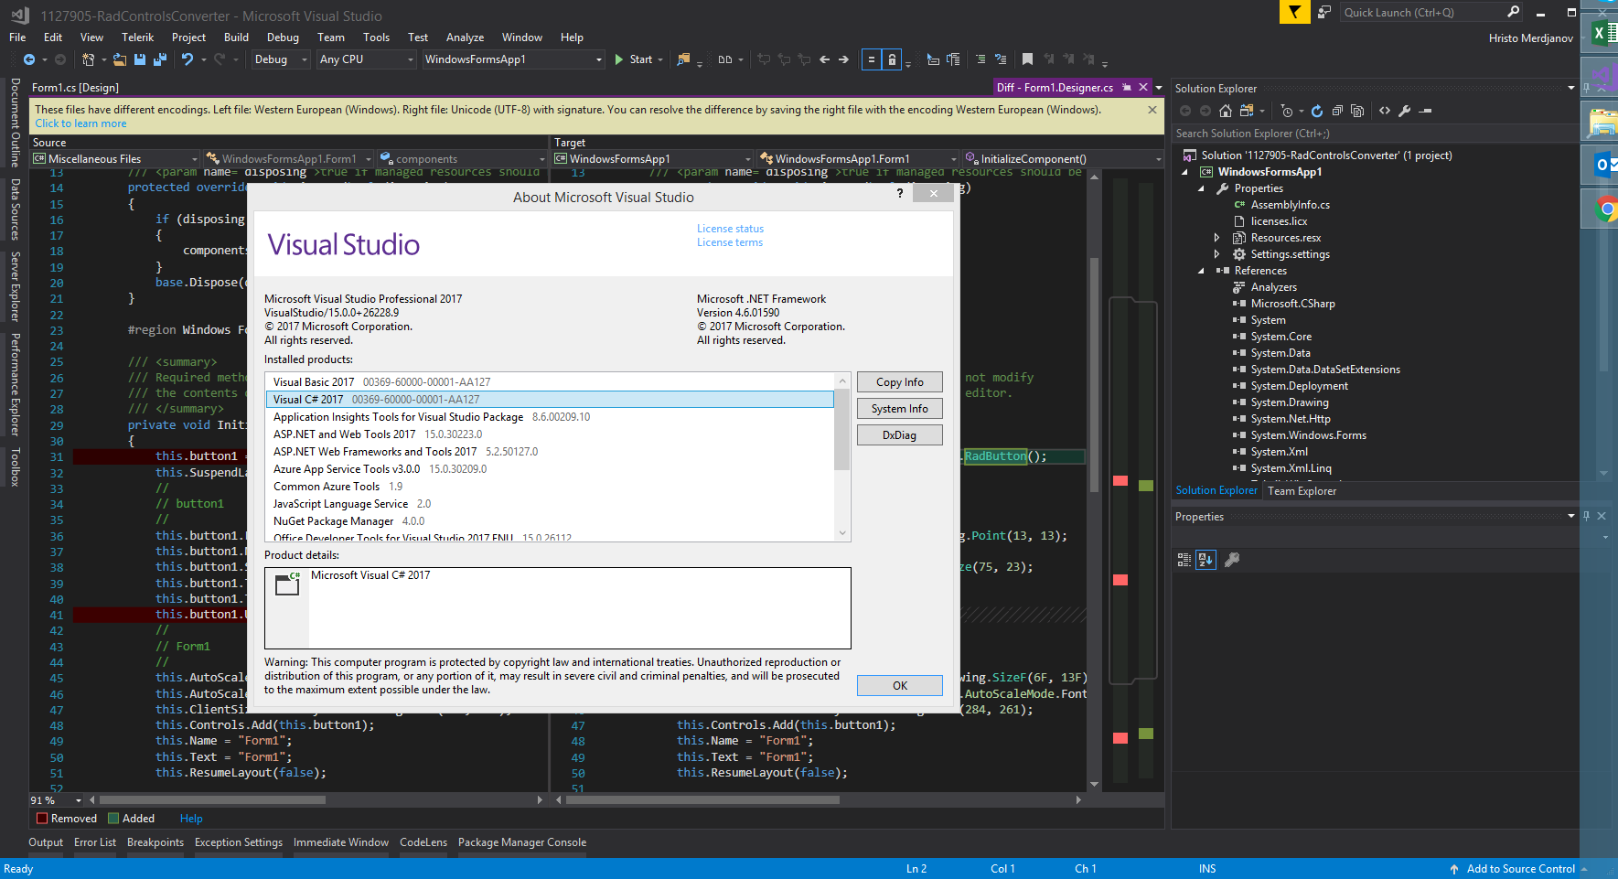Toggle Categorized view in the Properties panel
This screenshot has height=879, width=1618.
point(1184,560)
